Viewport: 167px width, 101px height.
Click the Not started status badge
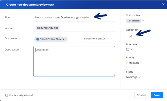pyautogui.click(x=133, y=21)
